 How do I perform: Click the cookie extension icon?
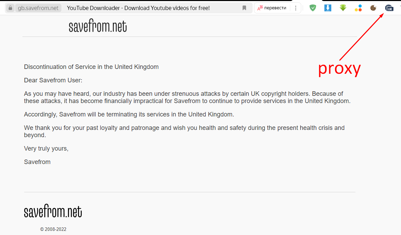coord(373,8)
